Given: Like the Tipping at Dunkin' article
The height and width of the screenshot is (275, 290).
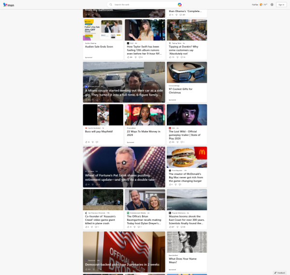Looking at the screenshot, I should coord(170,57).
